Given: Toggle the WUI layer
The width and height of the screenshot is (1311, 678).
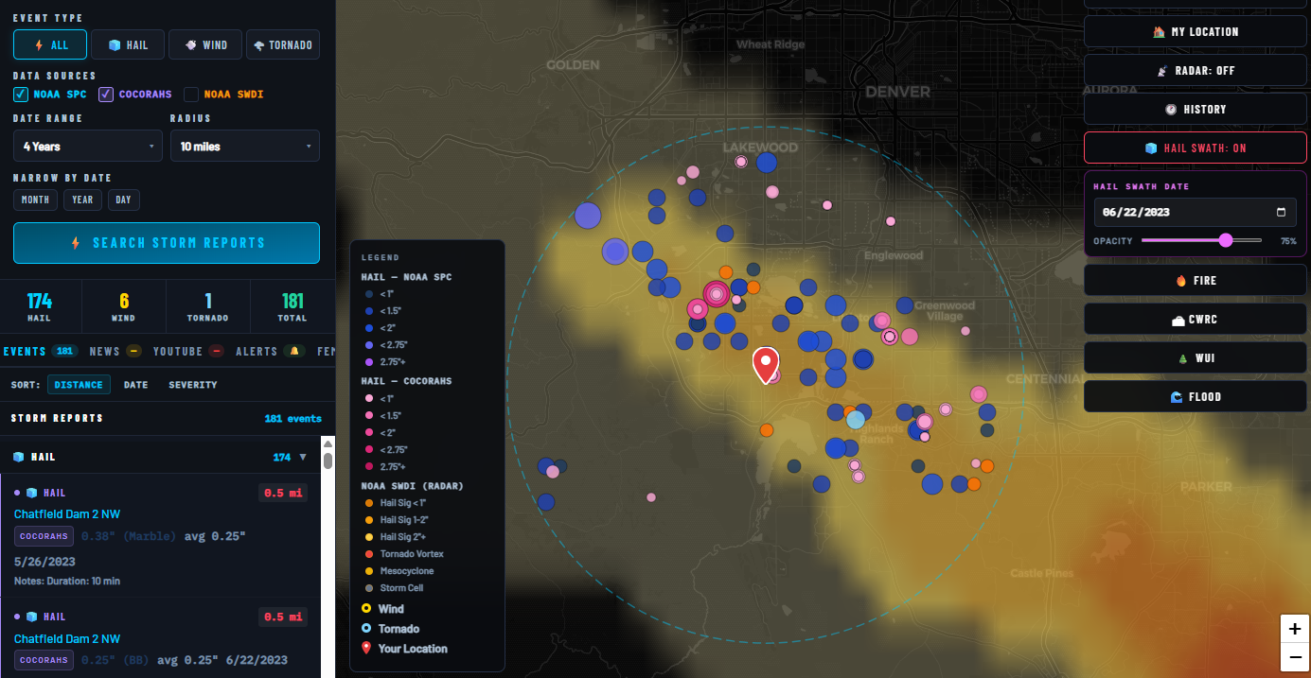Looking at the screenshot, I should coord(1196,357).
